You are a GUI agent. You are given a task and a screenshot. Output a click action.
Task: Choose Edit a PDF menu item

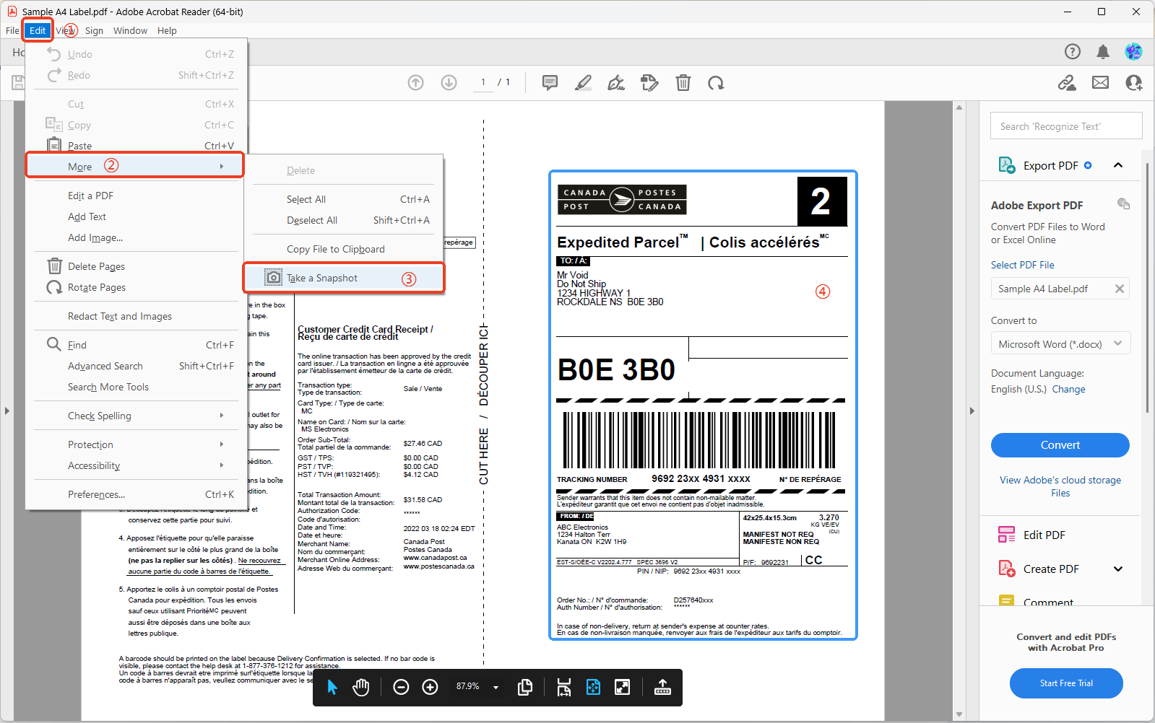click(x=135, y=196)
